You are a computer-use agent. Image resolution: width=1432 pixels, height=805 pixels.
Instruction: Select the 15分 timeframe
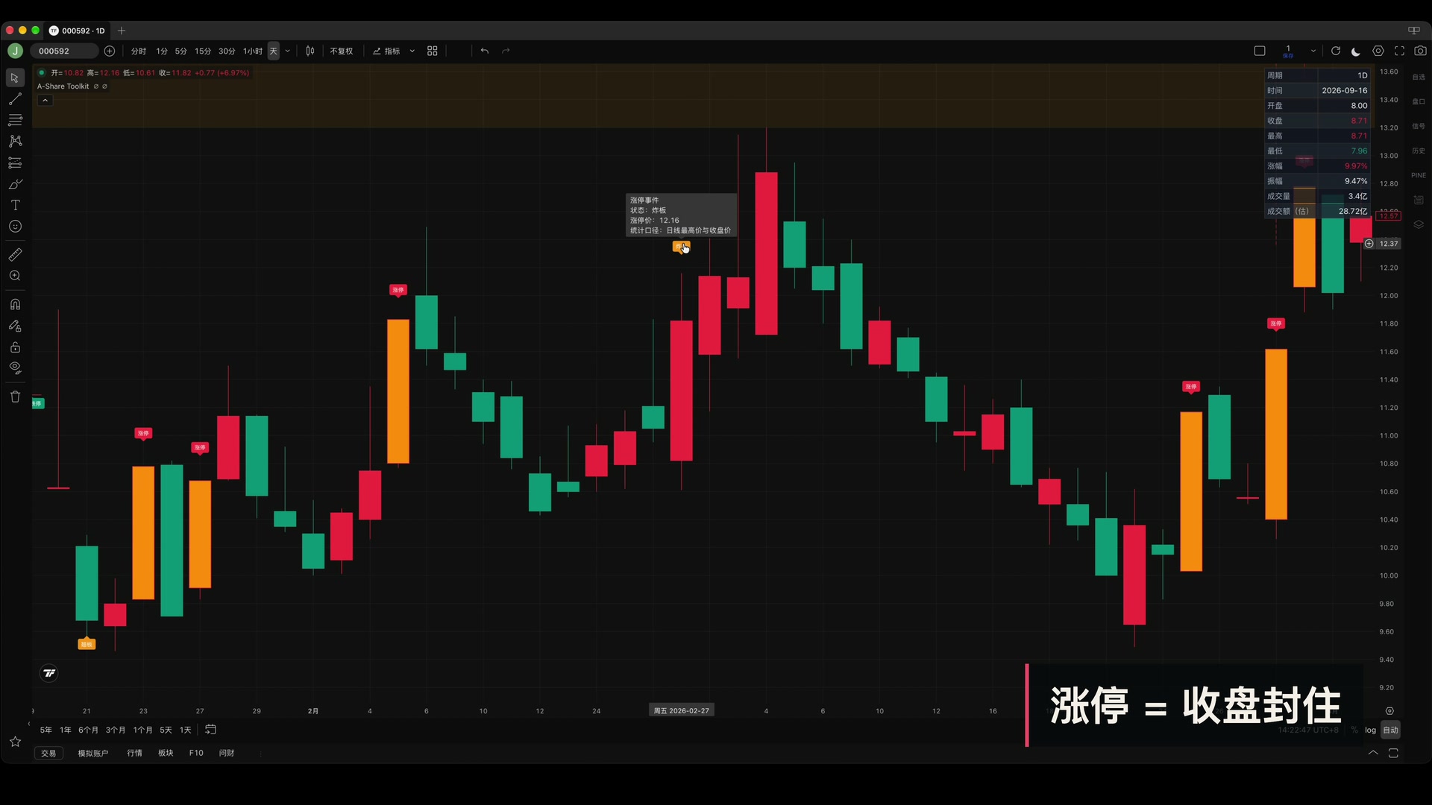[x=203, y=51]
